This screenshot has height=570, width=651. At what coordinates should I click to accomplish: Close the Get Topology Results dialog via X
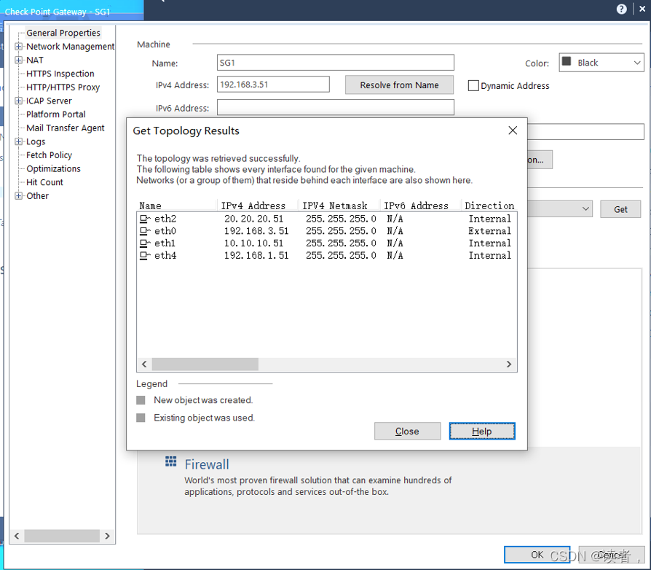tap(513, 130)
